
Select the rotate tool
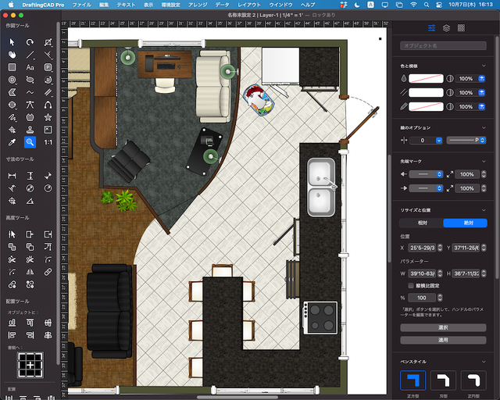point(30,42)
